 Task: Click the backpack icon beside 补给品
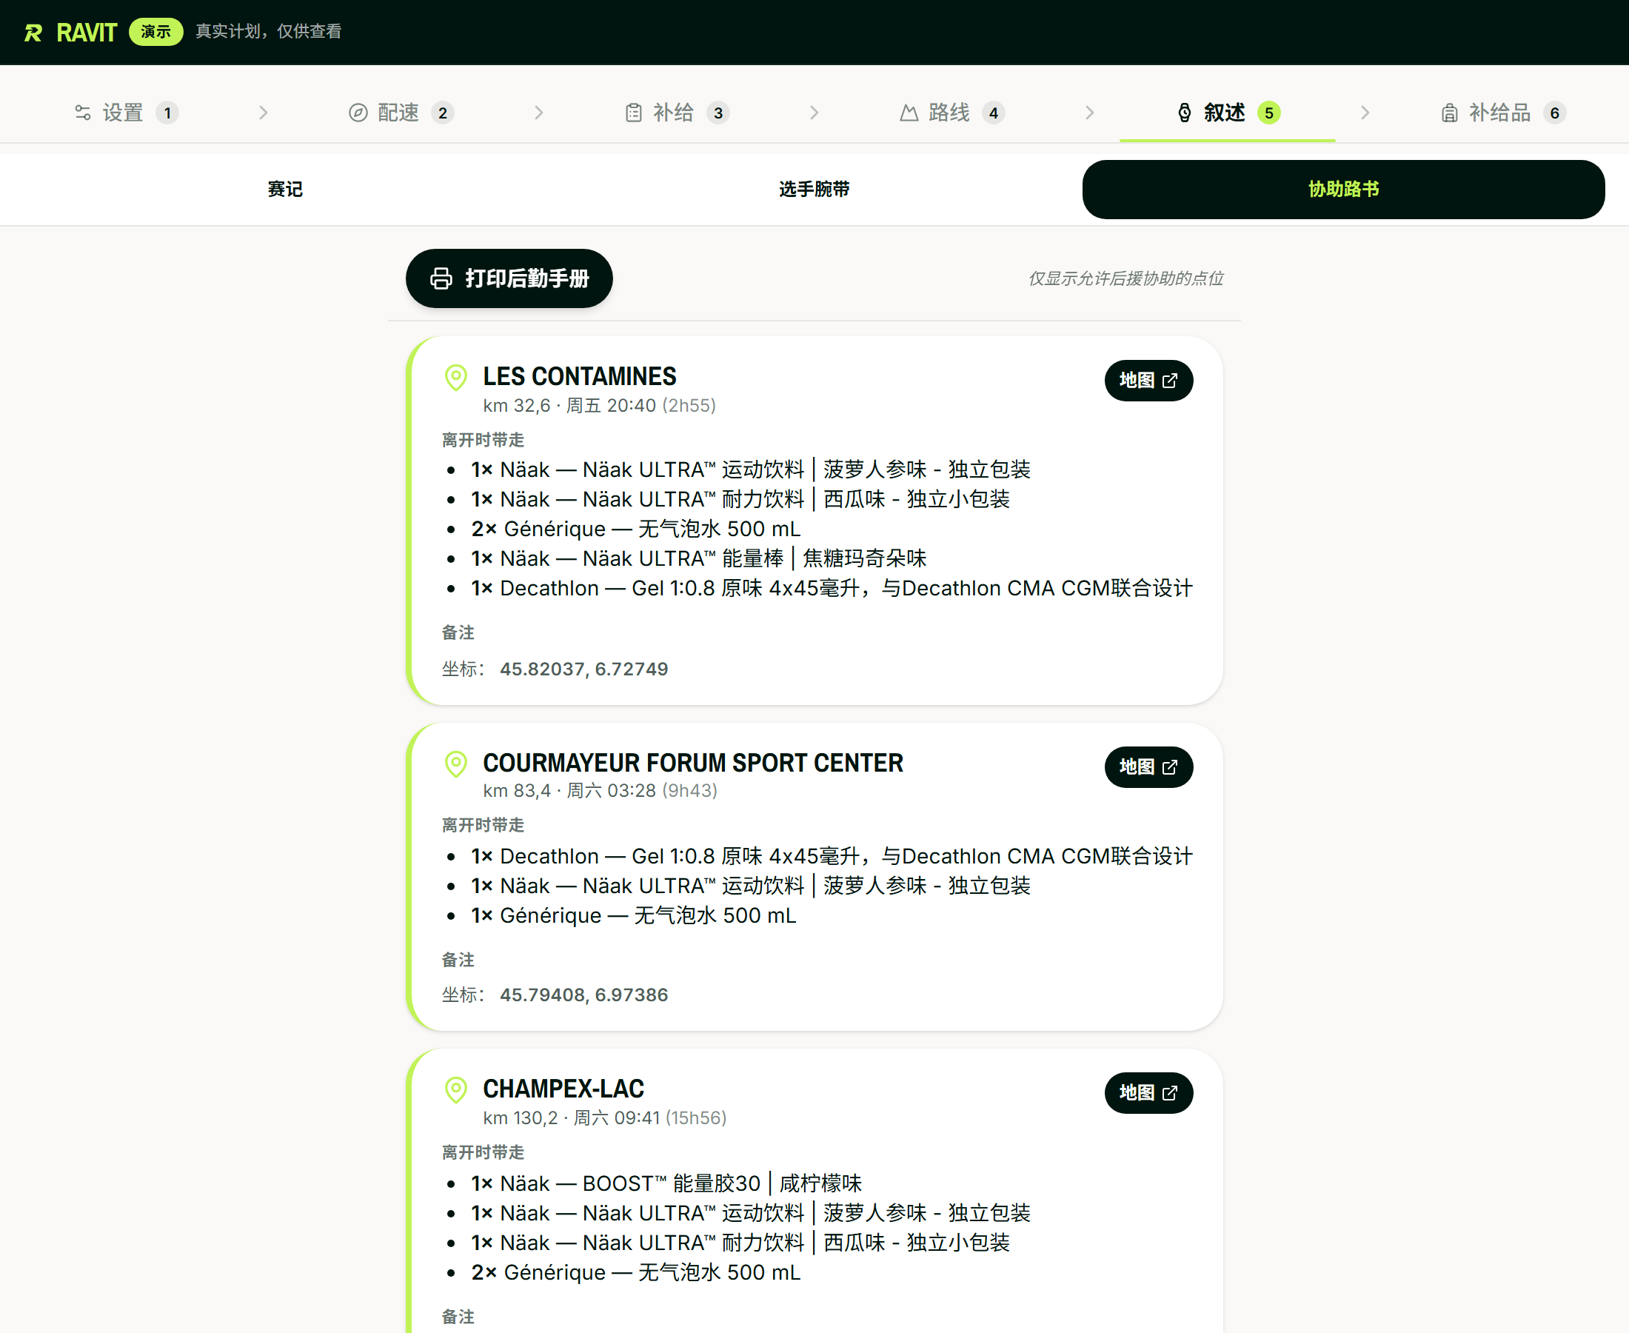1449,113
